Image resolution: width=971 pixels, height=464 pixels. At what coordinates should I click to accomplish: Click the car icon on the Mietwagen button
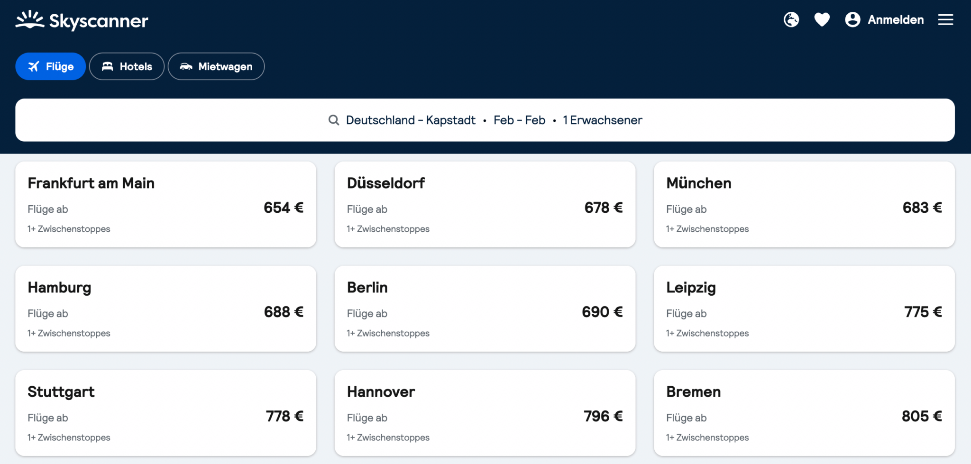pyautogui.click(x=187, y=66)
